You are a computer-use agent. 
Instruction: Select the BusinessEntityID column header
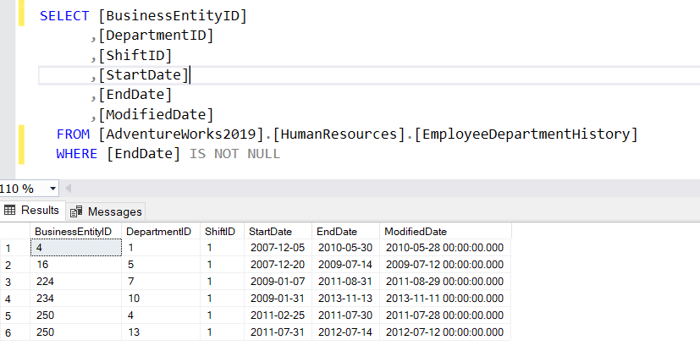coord(73,231)
